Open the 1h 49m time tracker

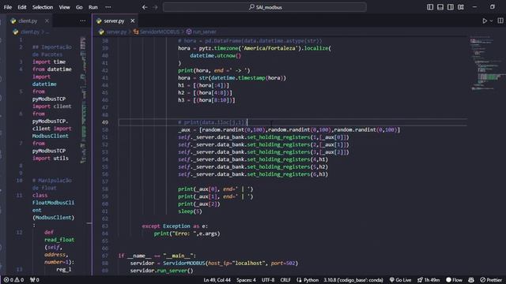pyautogui.click(x=429, y=280)
